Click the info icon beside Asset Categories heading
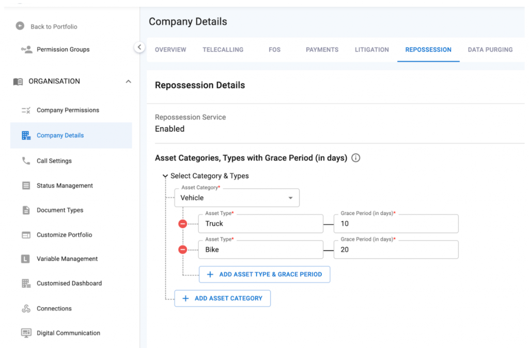Viewport: 529px width, 348px height. coord(355,158)
